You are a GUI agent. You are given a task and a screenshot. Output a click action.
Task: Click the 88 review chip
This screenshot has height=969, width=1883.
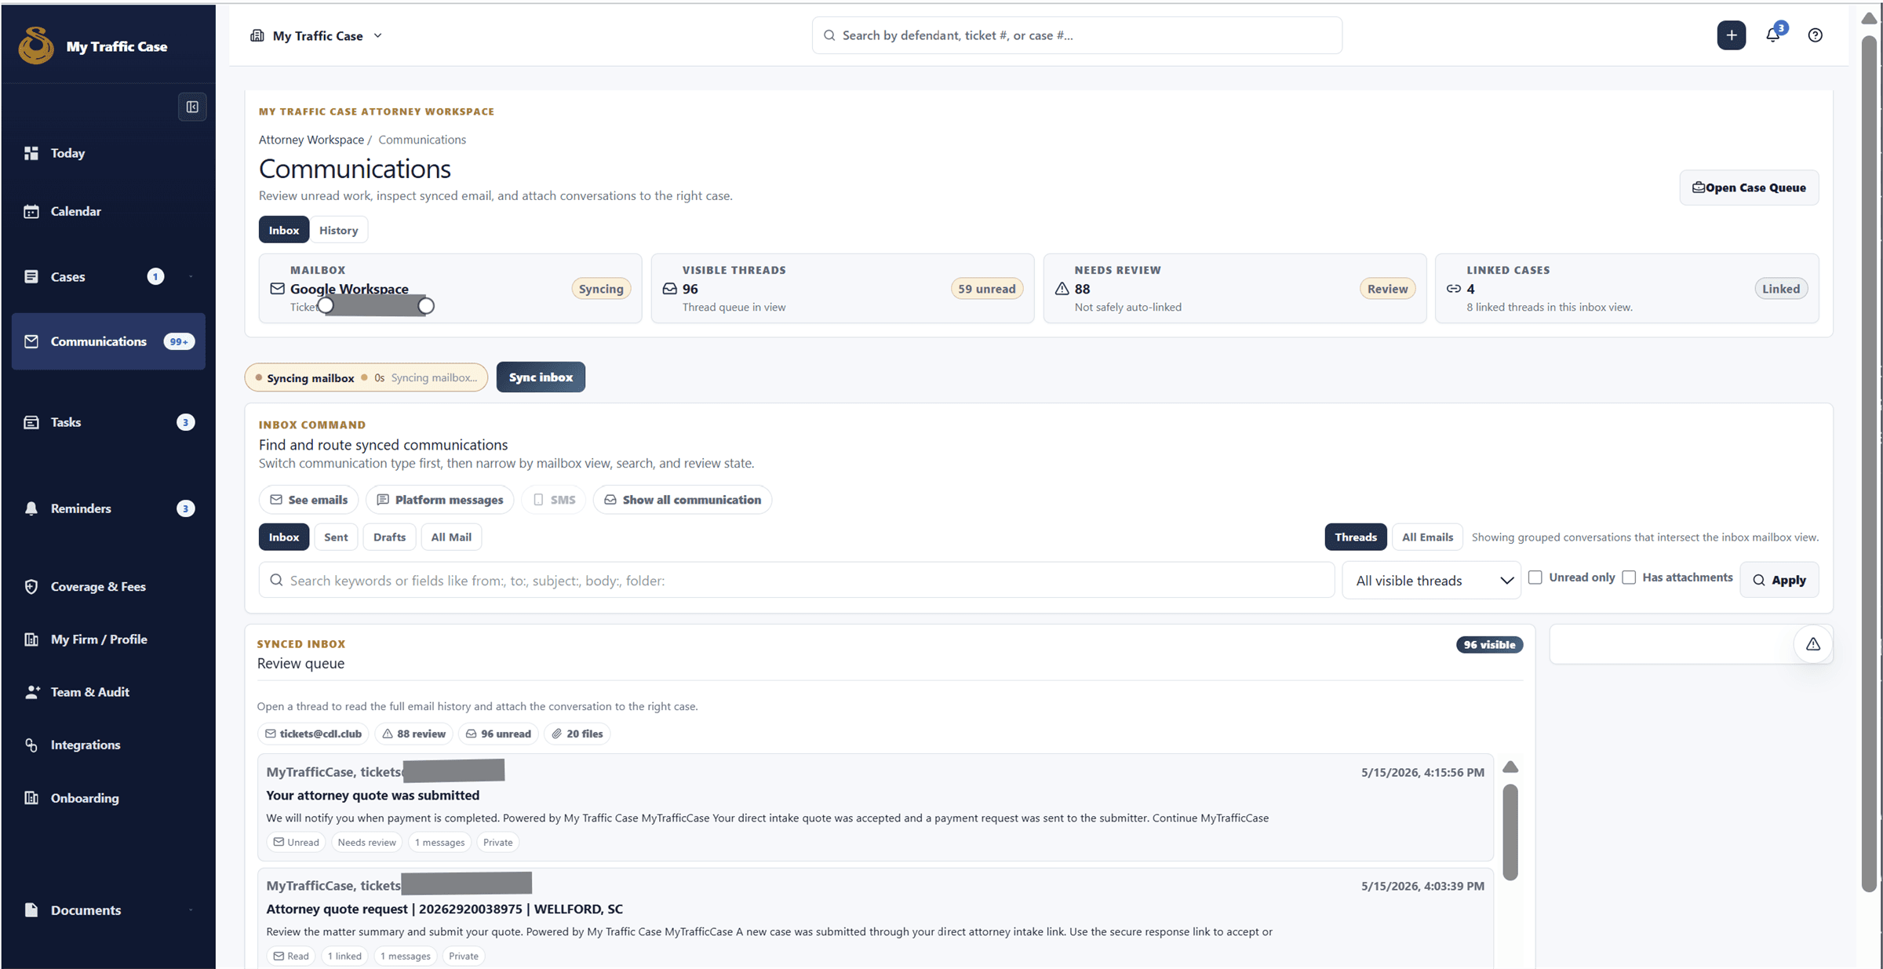tap(413, 734)
